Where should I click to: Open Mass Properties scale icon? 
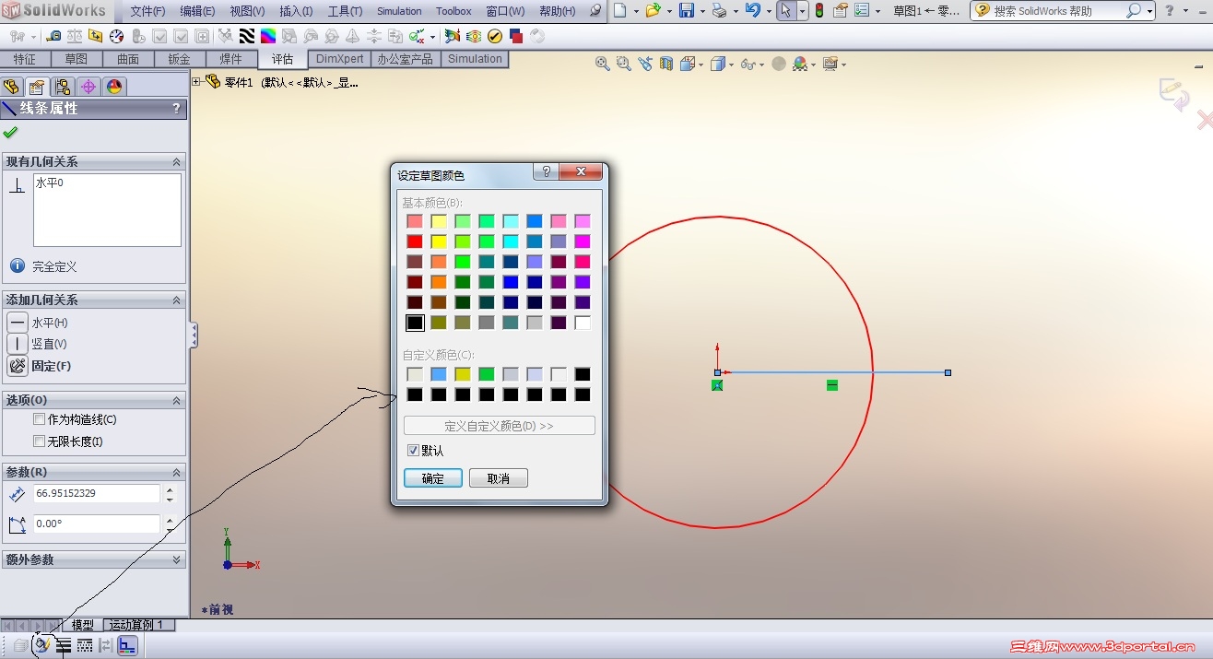pyautogui.click(x=74, y=37)
